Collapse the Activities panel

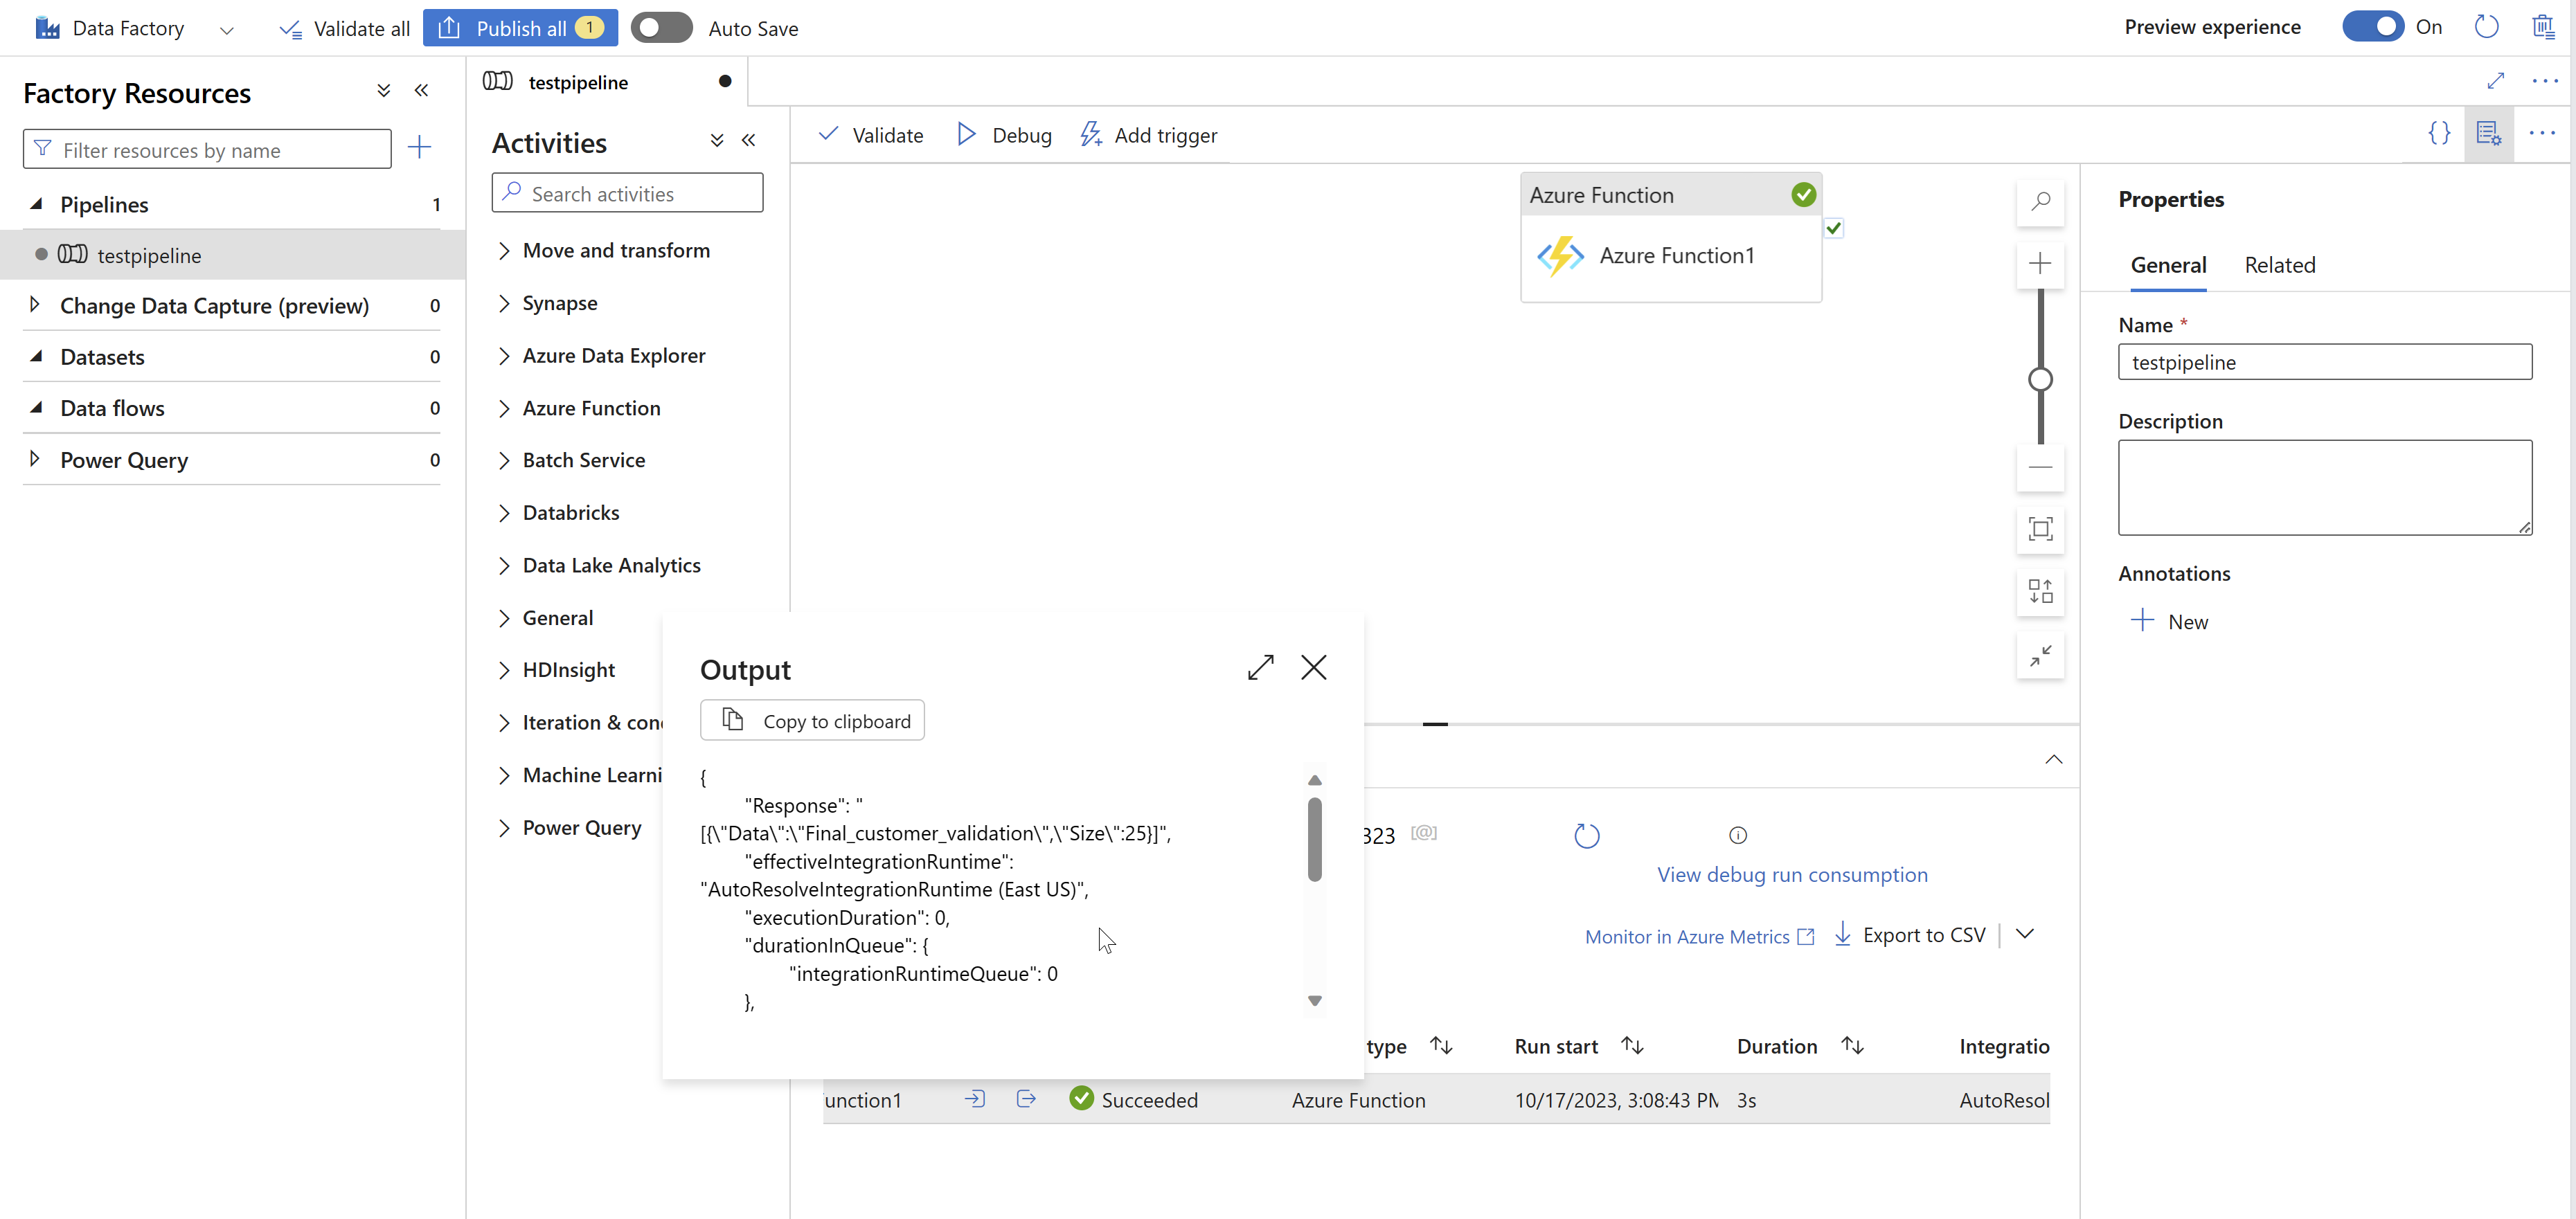748,140
